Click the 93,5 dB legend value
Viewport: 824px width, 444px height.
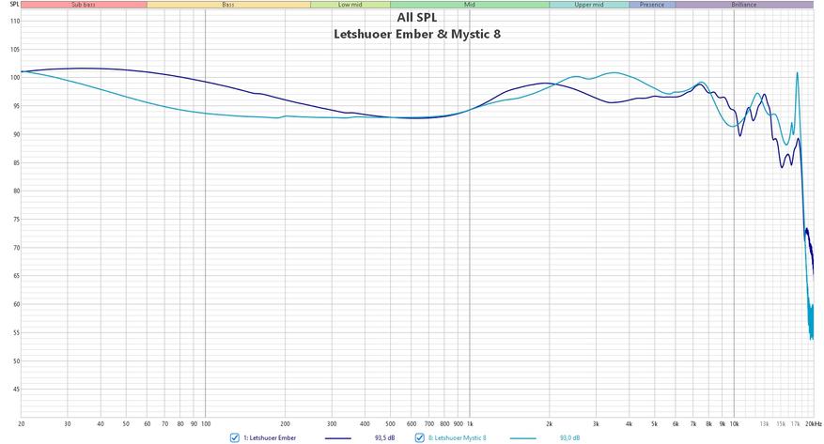pyautogui.click(x=384, y=437)
